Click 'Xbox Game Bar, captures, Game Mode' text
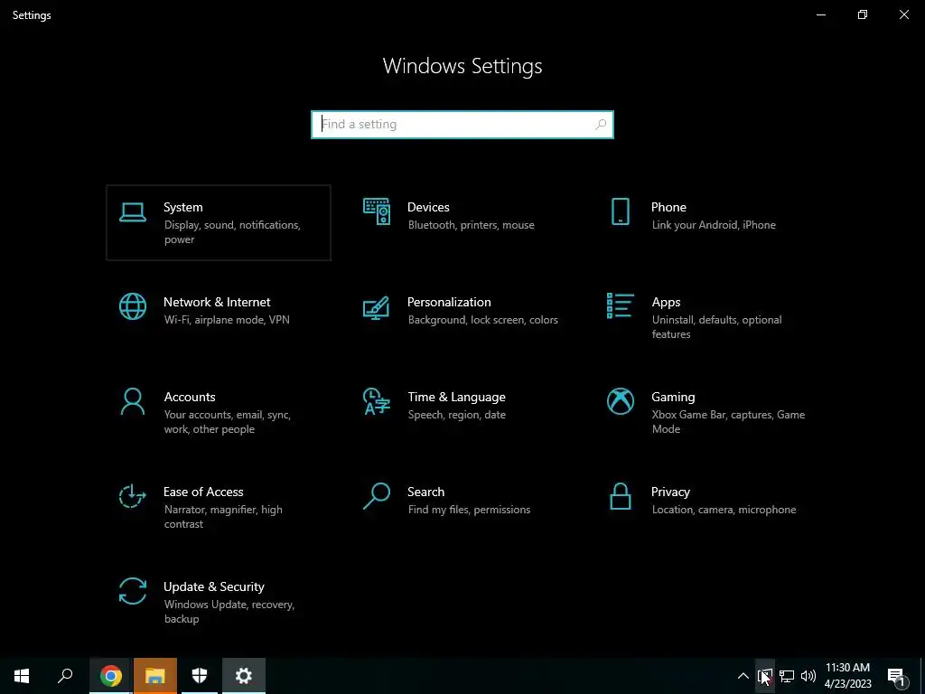 729,422
